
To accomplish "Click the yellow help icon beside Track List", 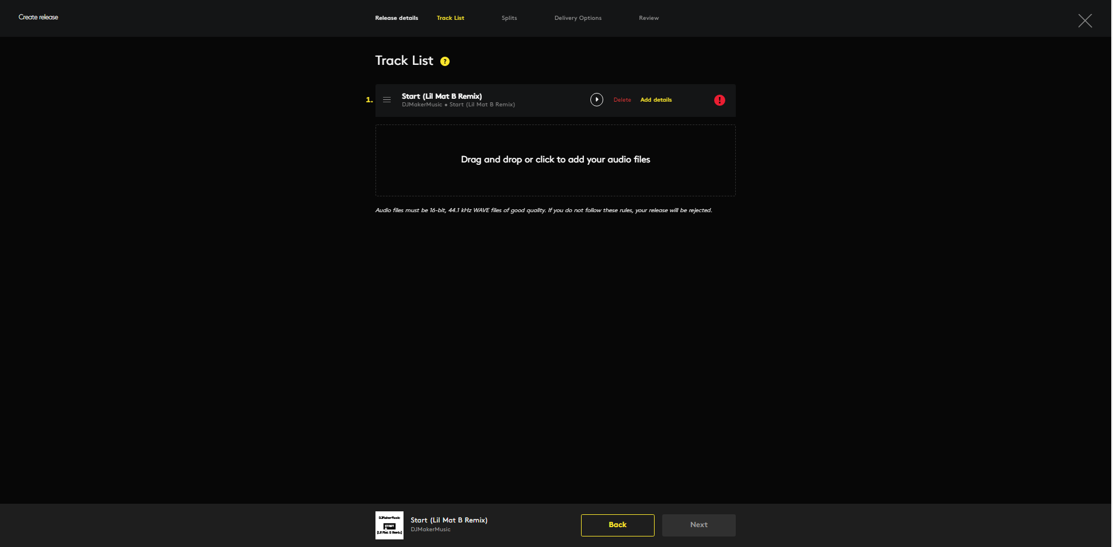I will click(x=445, y=61).
